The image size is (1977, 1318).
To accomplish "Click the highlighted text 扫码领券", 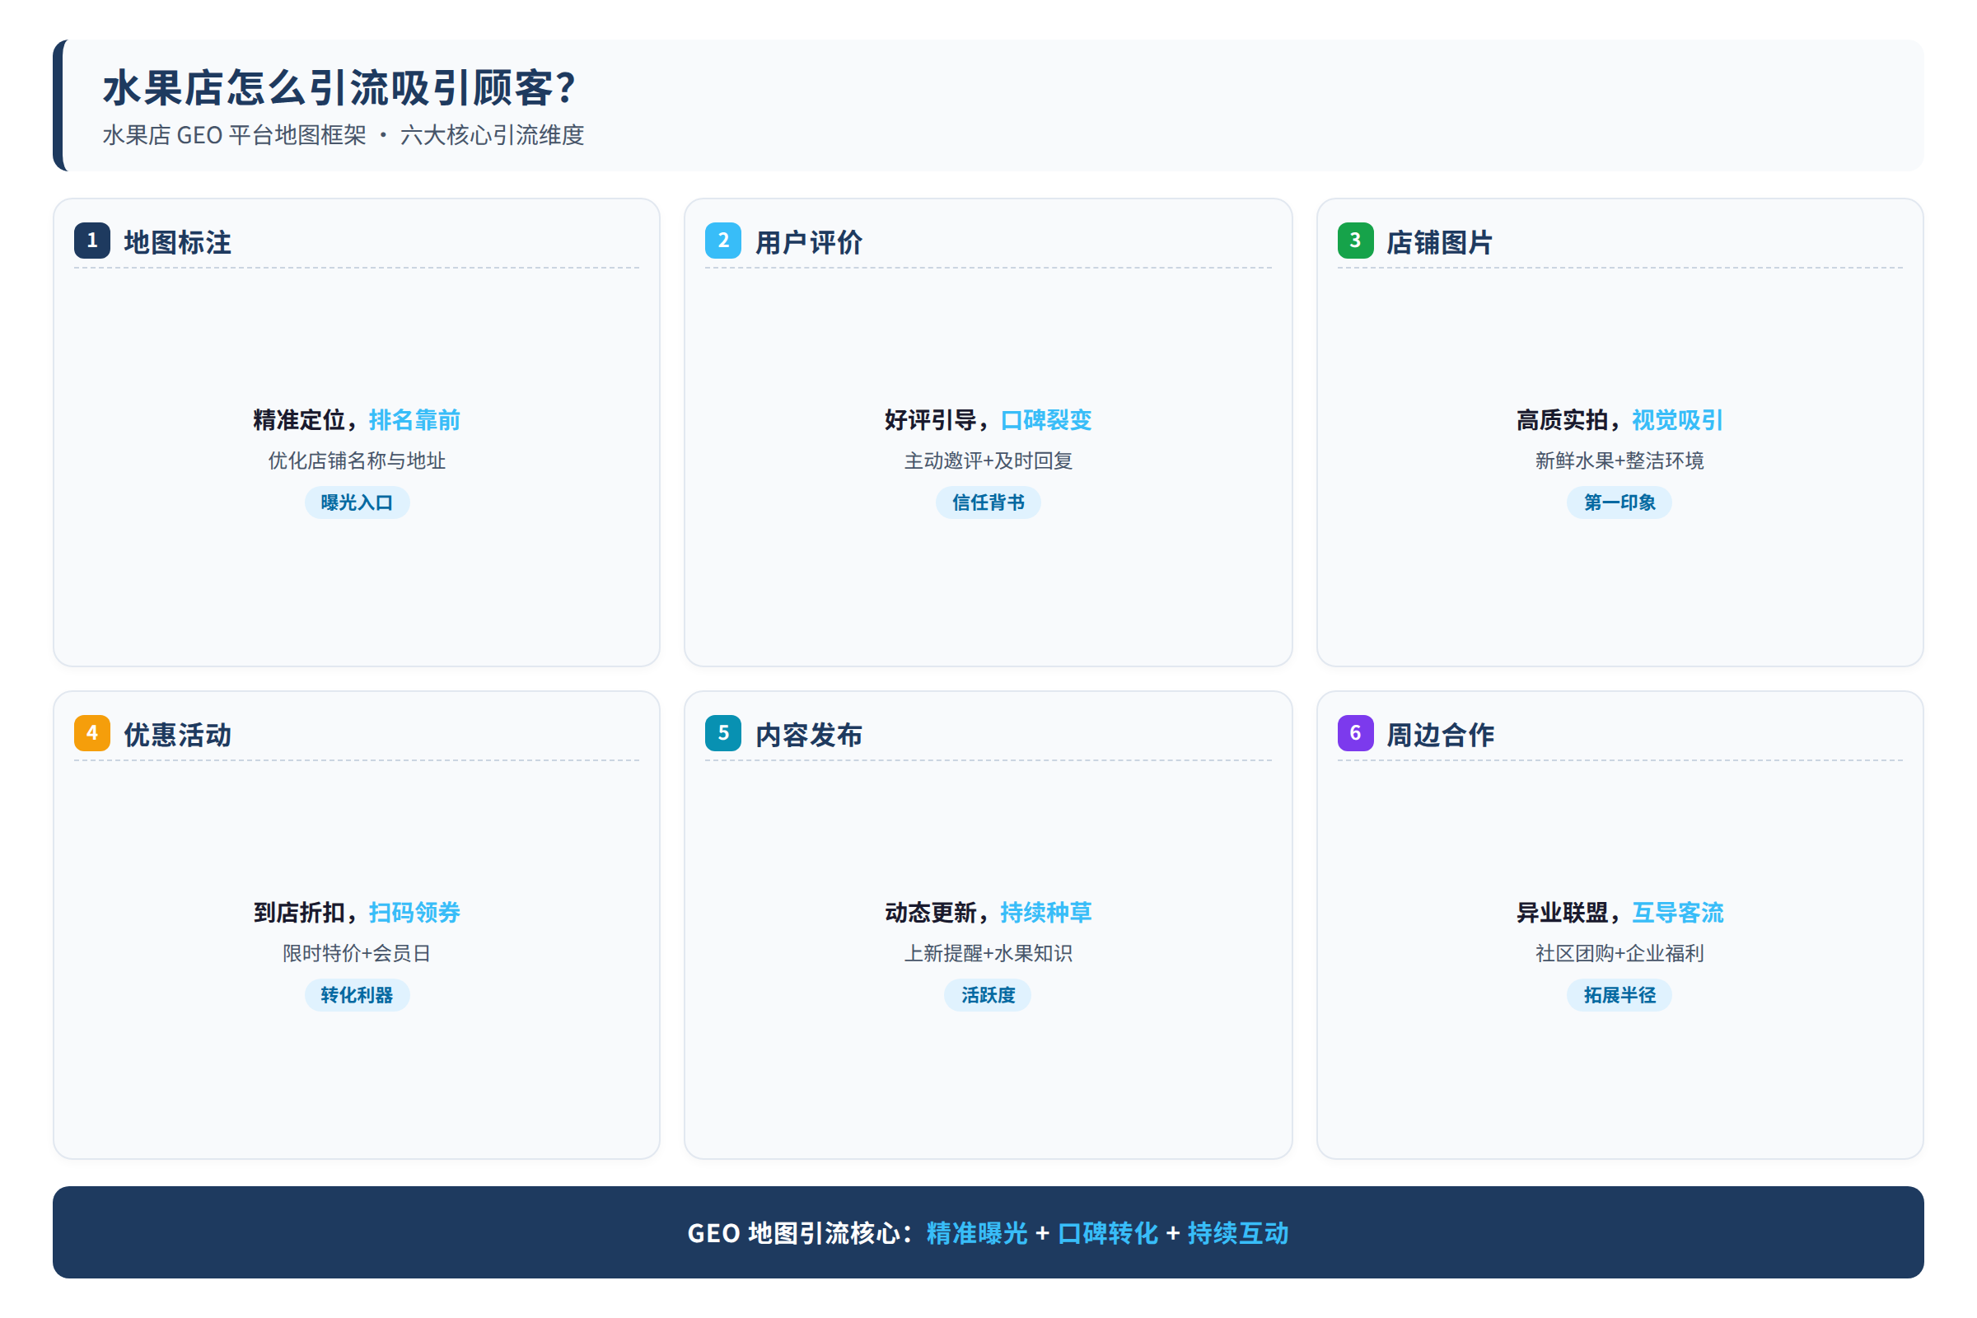I will [x=414, y=912].
